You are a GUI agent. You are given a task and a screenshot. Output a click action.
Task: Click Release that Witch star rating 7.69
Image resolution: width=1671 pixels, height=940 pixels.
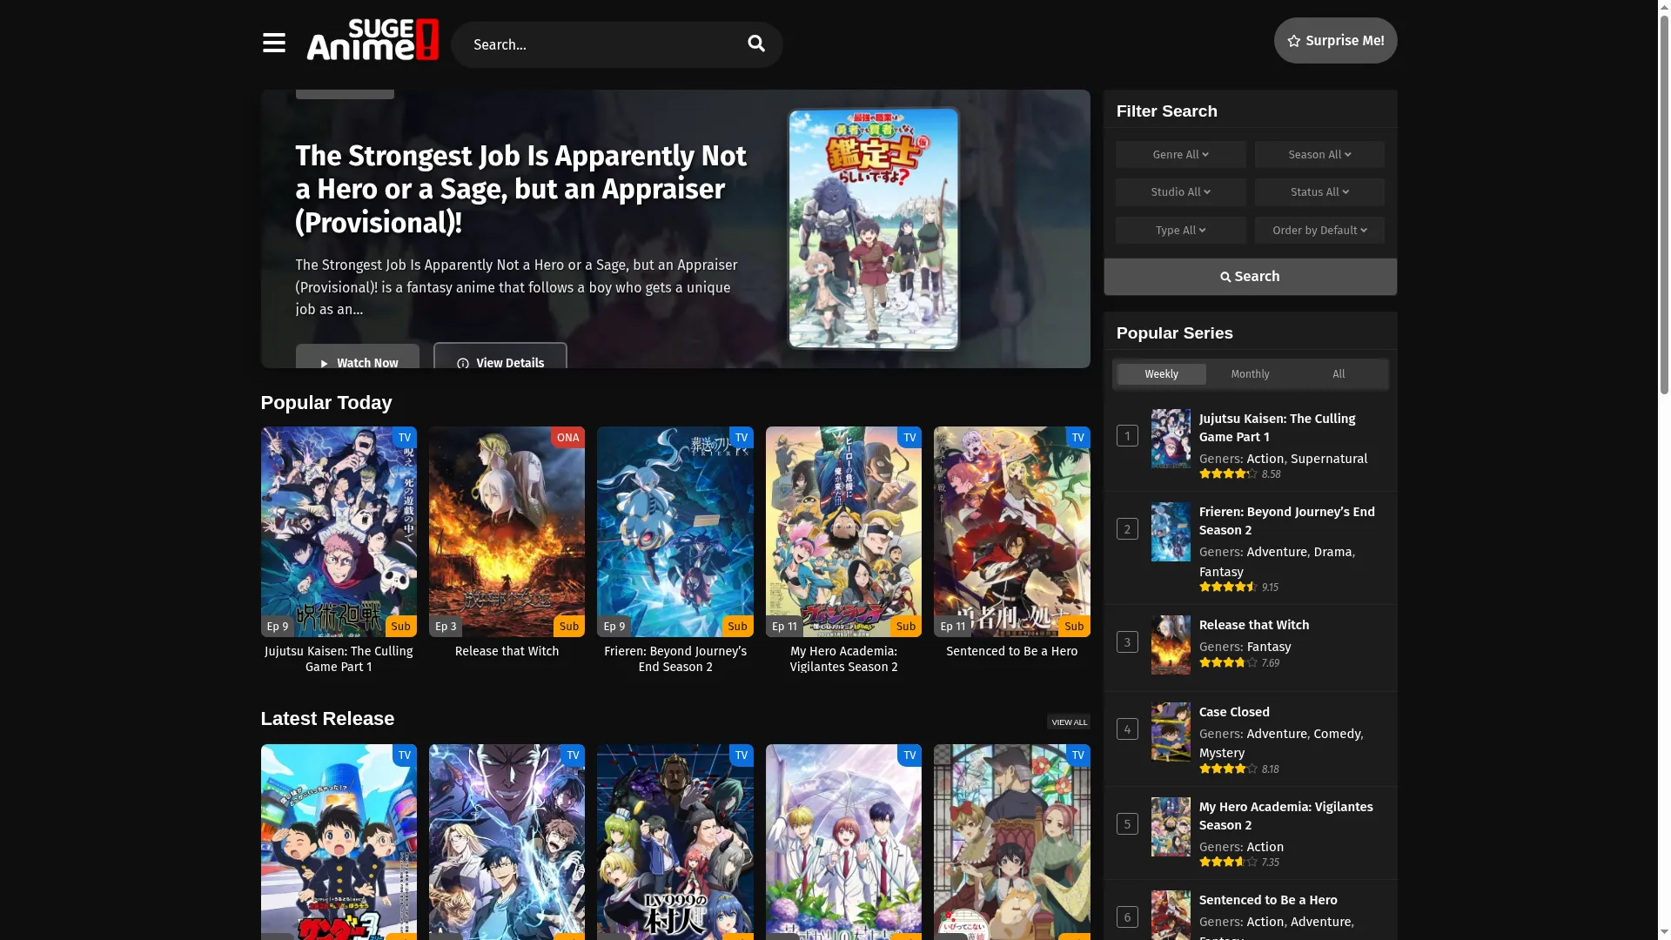(1238, 663)
